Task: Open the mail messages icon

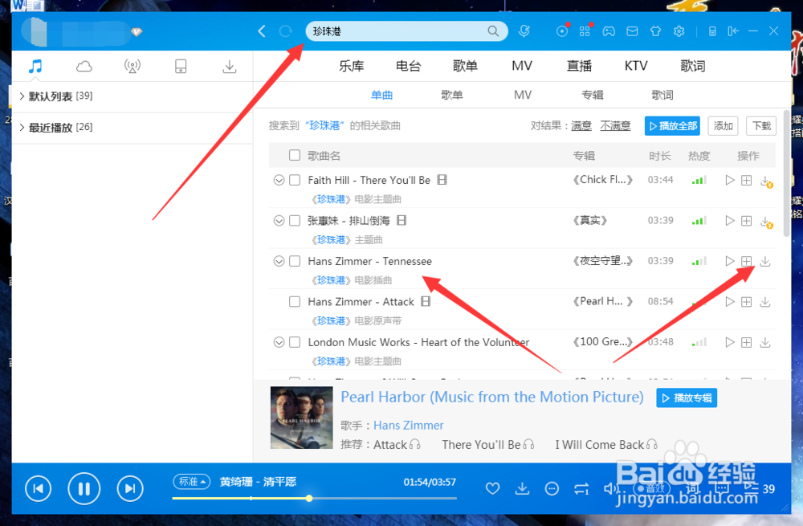Action: [633, 31]
